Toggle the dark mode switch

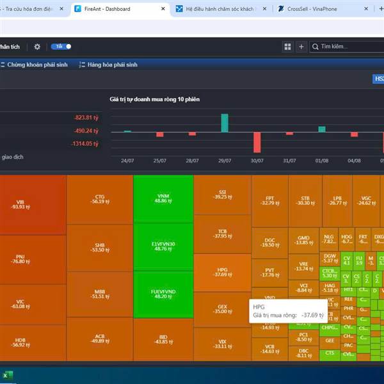[61, 47]
